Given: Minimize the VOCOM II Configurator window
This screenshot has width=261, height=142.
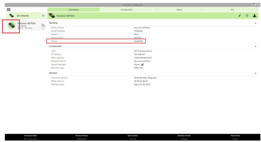Looking at the screenshot, I should [252, 5].
